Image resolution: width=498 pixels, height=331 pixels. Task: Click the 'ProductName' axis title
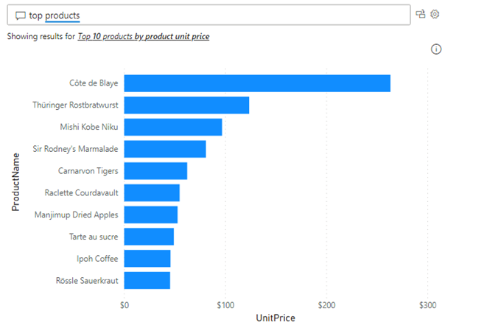(15, 182)
